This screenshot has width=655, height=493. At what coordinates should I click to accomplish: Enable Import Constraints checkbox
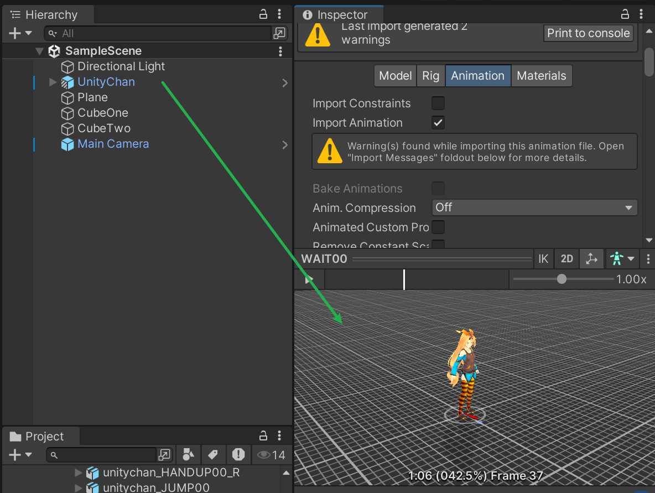point(438,103)
